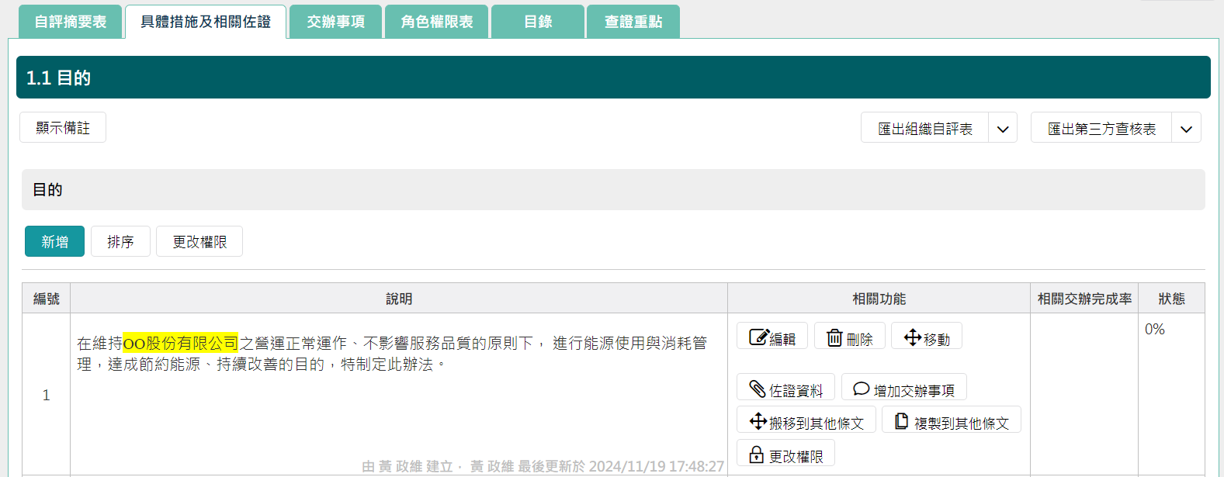The width and height of the screenshot is (1224, 477).
Task: Click the 複製到其他條文 copy icon
Action: point(901,421)
